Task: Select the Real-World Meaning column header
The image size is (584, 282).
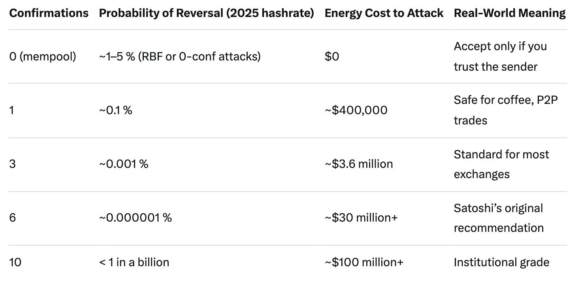Action: pyautogui.click(x=509, y=13)
